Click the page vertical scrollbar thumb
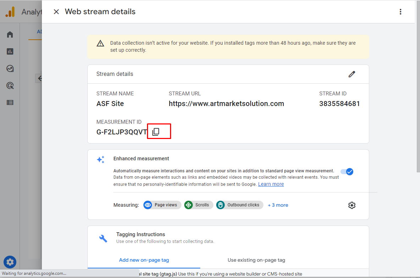Image resolution: width=420 pixels, height=278 pixels. [x=418, y=86]
